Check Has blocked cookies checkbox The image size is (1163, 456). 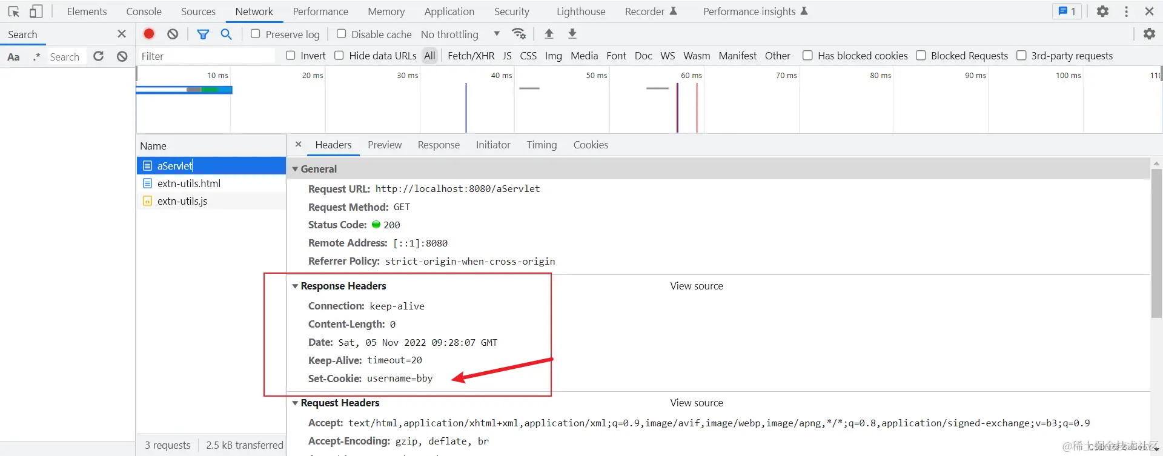(x=807, y=56)
